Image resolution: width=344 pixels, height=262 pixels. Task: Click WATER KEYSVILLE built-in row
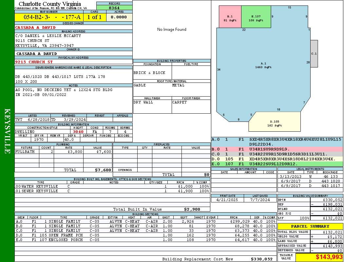point(112,186)
